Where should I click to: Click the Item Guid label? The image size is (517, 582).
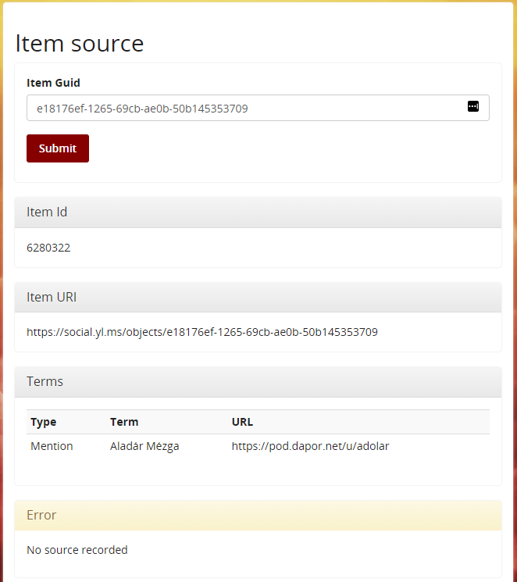(x=53, y=83)
